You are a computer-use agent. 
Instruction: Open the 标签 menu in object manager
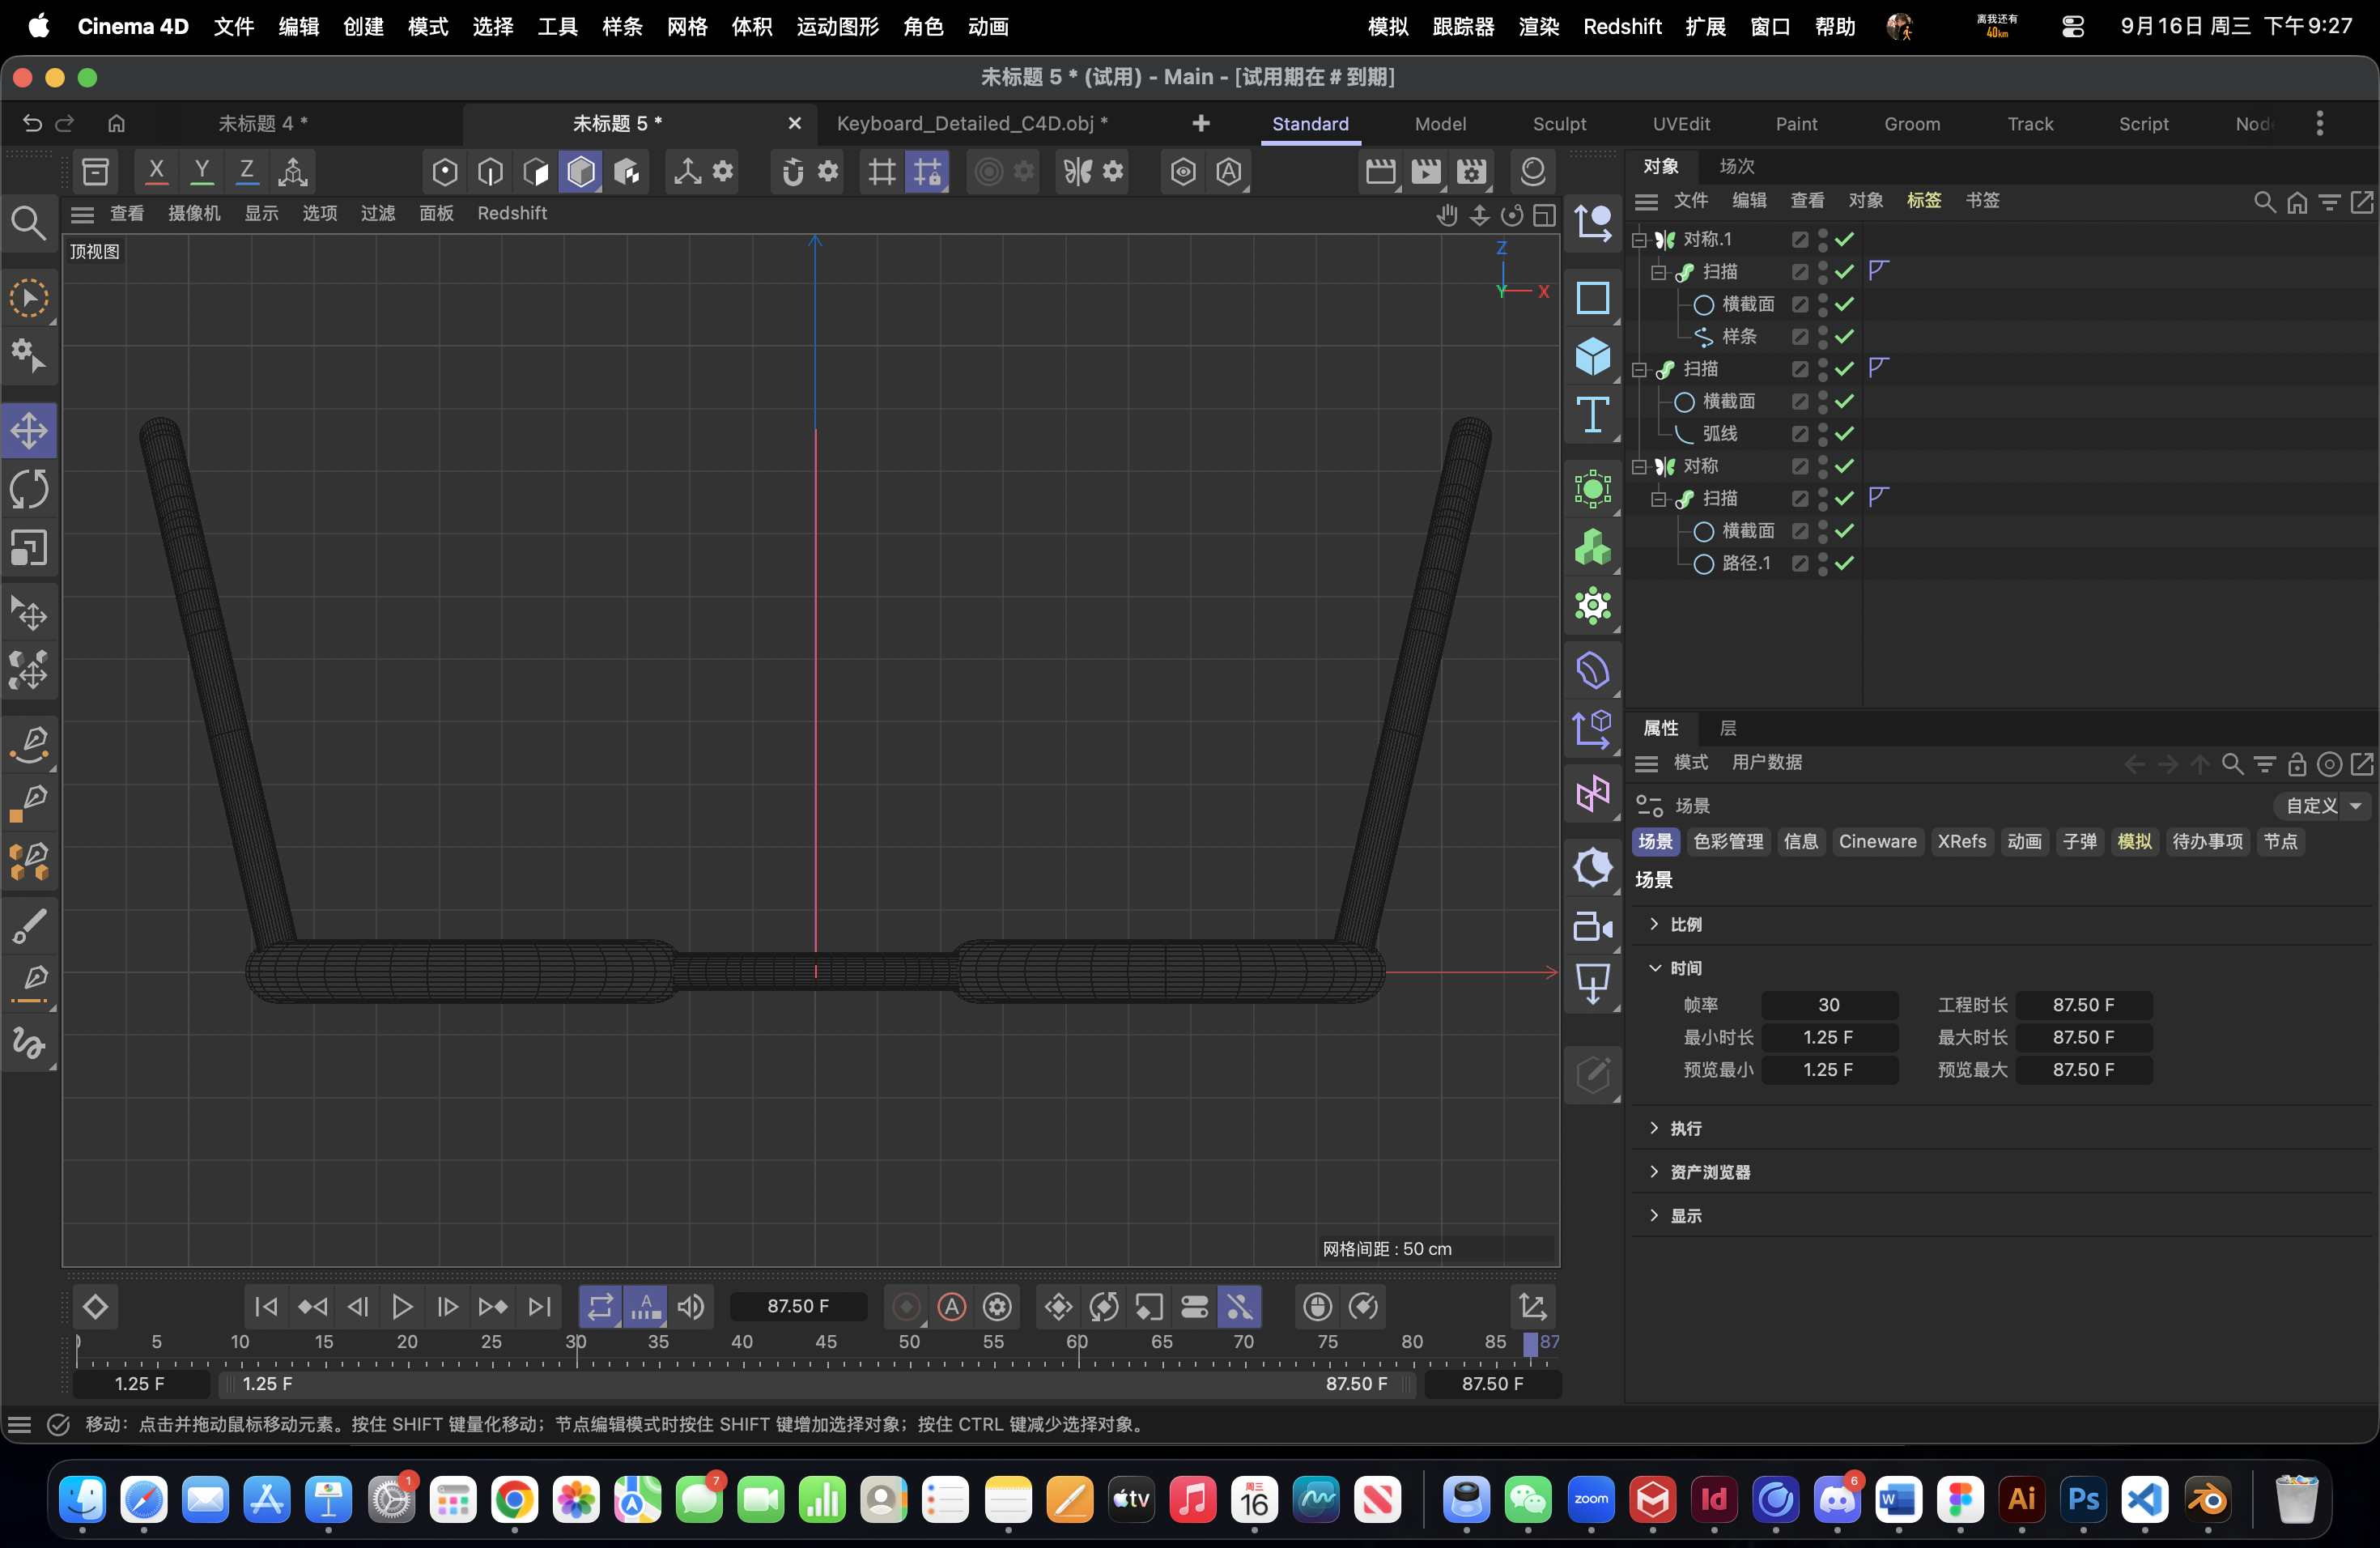(x=1924, y=201)
